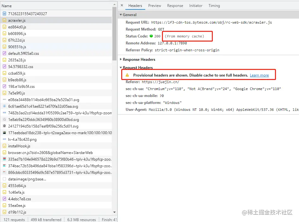Click the stylesheet icon of 198.e1b9b5f.css
The height and width of the screenshot is (222, 299).
(x=4, y=86)
